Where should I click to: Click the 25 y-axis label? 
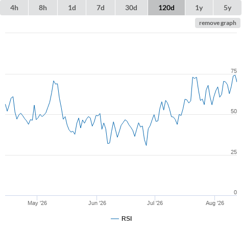click(x=234, y=152)
